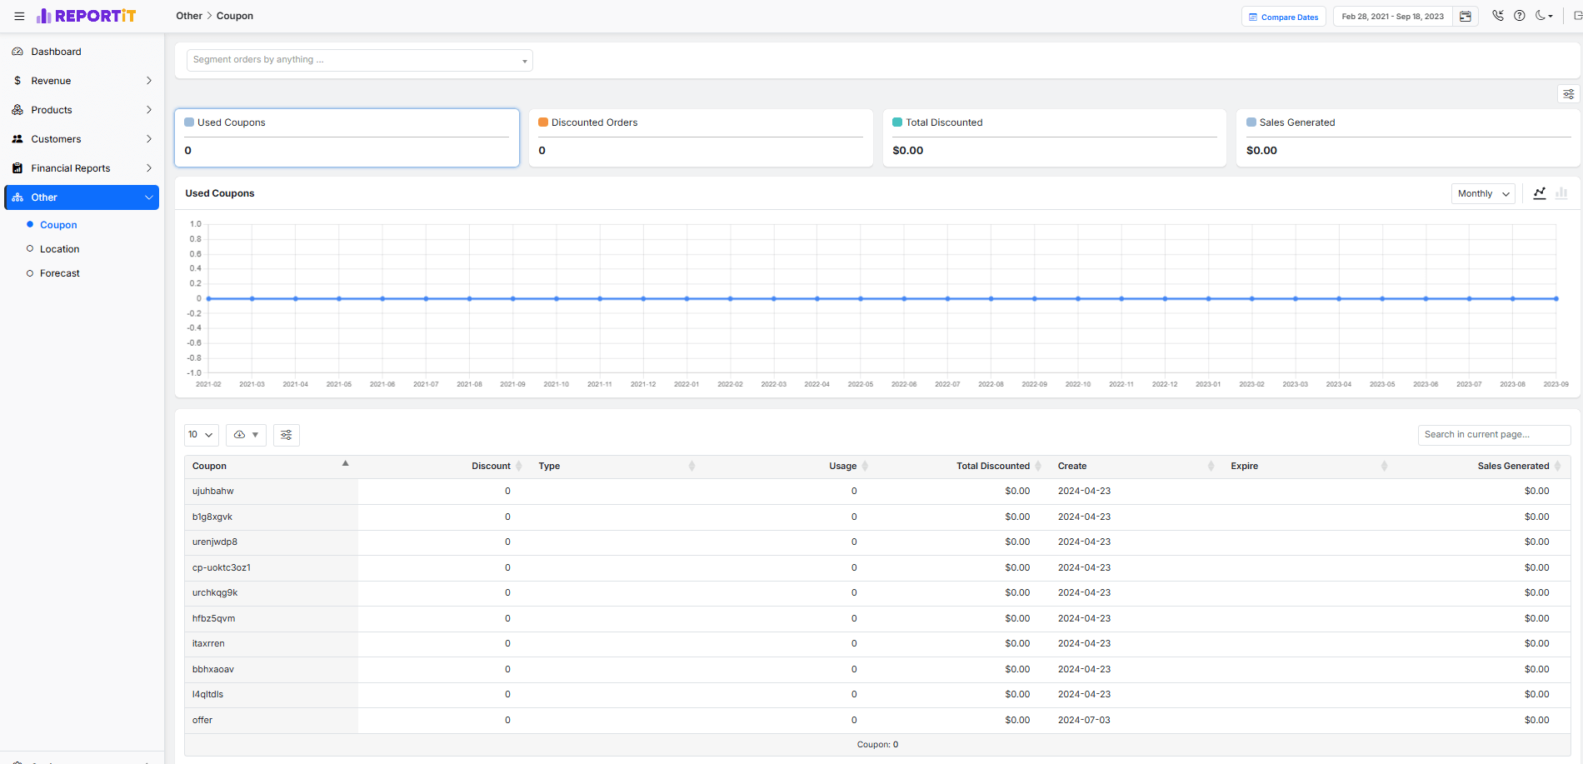Click the search in current page field
Viewport: 1583px width, 764px height.
coord(1494,435)
